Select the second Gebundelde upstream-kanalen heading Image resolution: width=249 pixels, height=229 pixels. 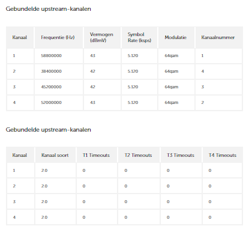(48, 130)
